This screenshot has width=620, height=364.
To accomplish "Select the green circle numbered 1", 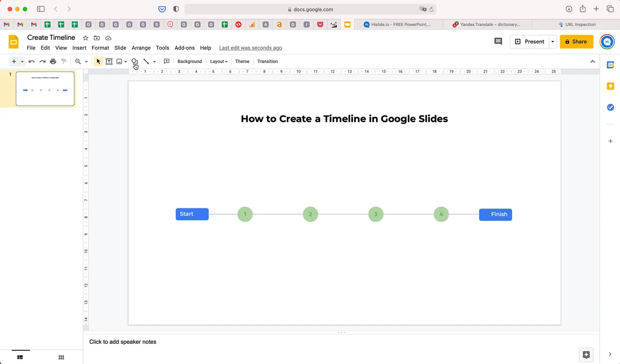I will [245, 214].
